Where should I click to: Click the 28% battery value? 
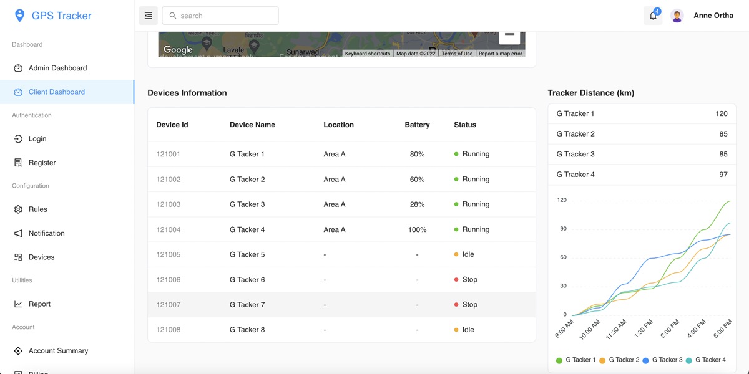(417, 204)
